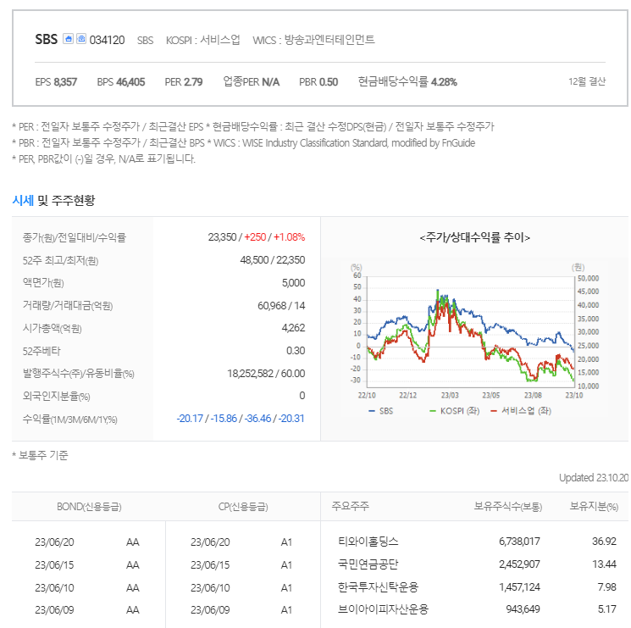Click 52주베타 value 0.30
Viewport: 631px width, 628px height.
point(296,351)
